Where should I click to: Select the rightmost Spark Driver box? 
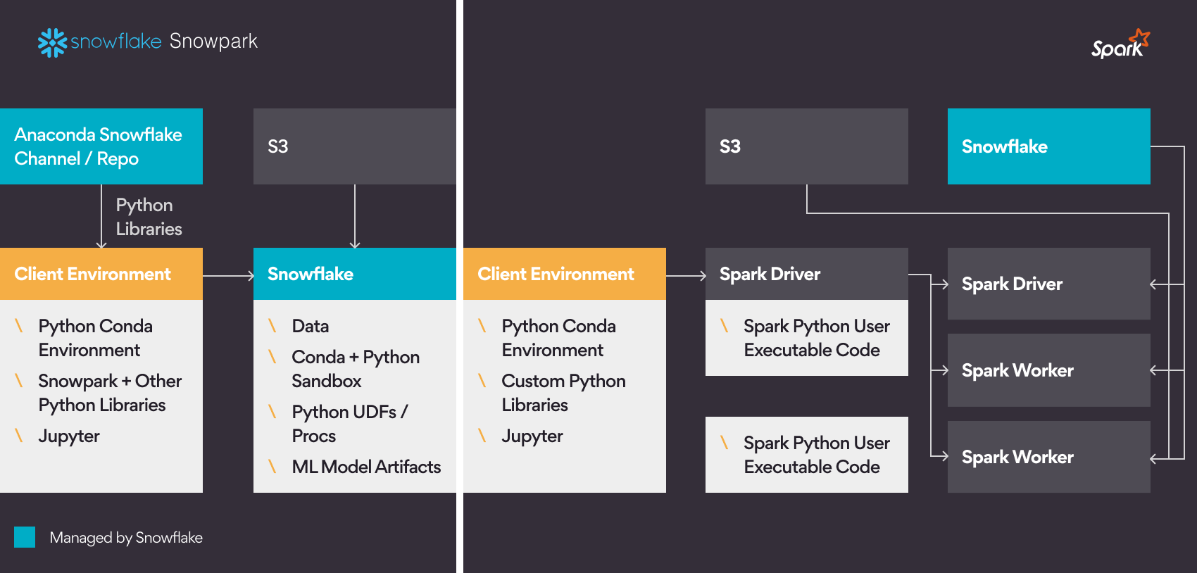point(1048,284)
